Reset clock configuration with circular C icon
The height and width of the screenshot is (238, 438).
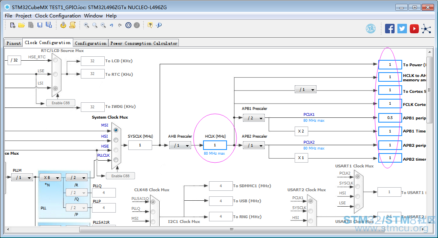(x=128, y=25)
